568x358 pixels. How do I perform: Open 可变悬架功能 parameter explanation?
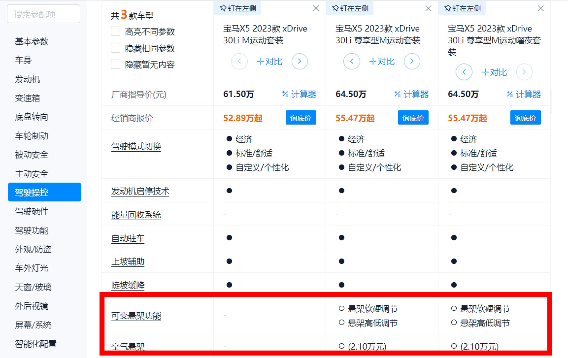point(136,316)
